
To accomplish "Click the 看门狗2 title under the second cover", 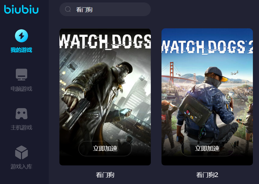I will pyautogui.click(x=207, y=175).
